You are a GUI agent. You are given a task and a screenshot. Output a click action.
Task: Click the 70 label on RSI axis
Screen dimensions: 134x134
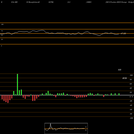[x=2, y=31]
